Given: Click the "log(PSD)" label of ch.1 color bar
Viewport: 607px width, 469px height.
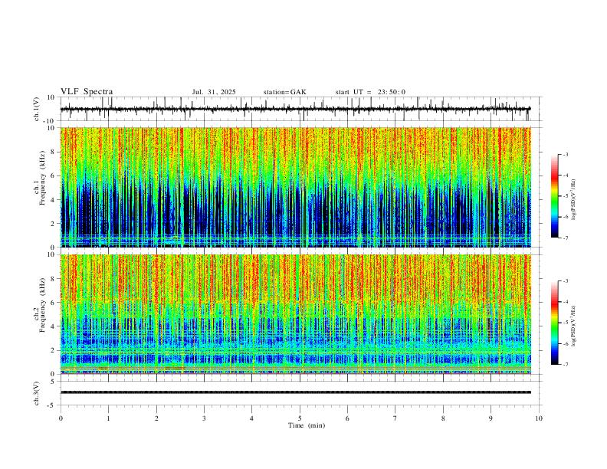Looking at the screenshot, I should pos(574,200).
